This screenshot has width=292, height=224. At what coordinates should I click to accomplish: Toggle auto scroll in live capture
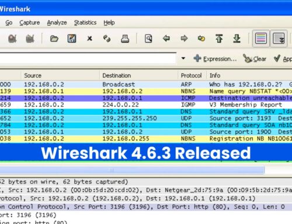(x=279, y=39)
